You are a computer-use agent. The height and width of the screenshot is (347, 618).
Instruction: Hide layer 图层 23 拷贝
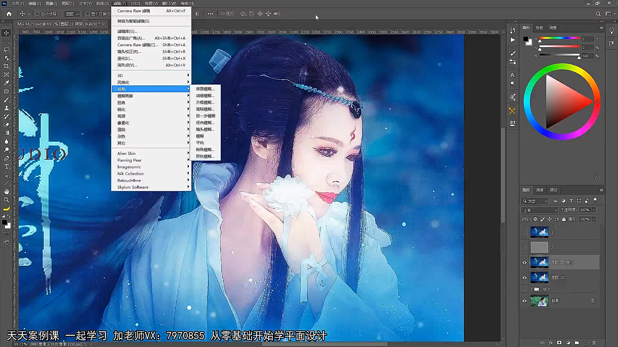point(524,262)
